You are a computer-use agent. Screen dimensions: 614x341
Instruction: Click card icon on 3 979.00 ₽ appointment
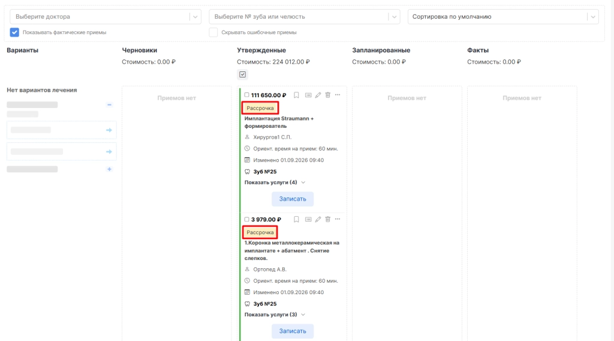point(308,220)
